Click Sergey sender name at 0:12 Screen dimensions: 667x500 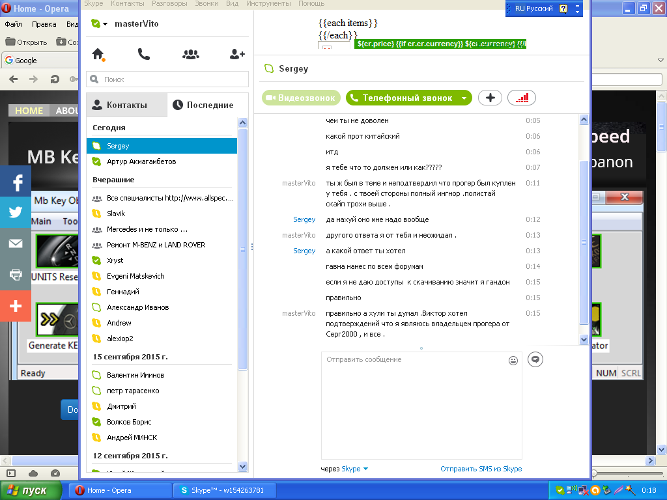[304, 219]
